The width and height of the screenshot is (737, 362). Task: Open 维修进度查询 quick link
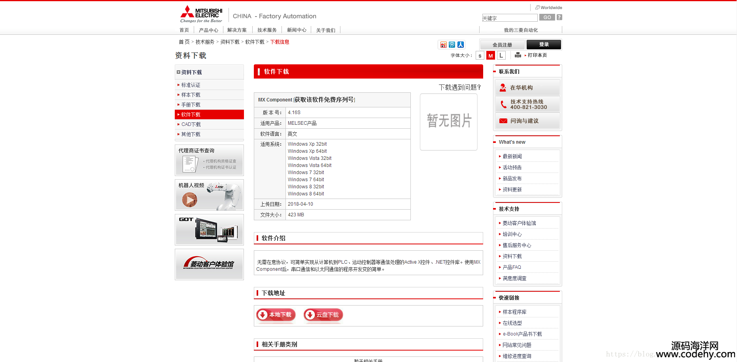click(x=517, y=356)
